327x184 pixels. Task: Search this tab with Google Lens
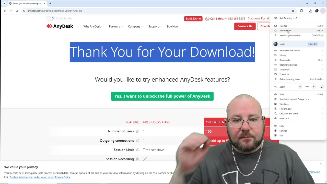298,99
